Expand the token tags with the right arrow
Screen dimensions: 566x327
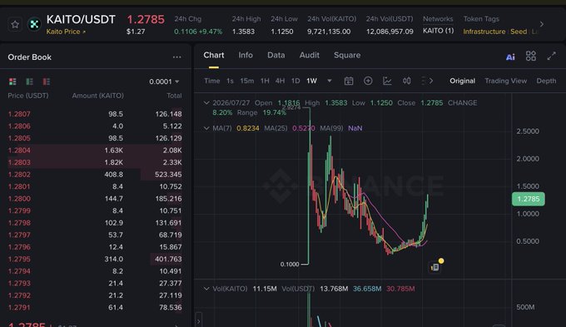coord(542,24)
